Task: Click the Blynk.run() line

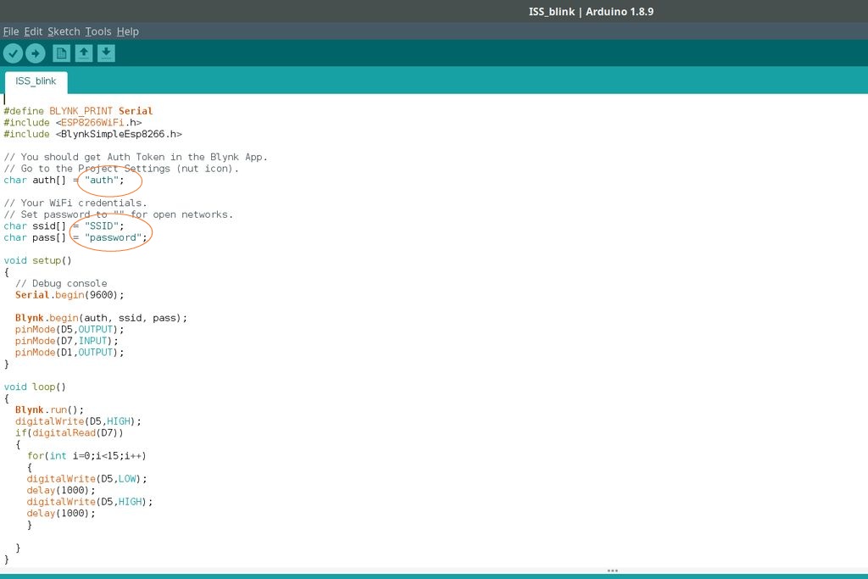Action: pyautogui.click(x=49, y=409)
